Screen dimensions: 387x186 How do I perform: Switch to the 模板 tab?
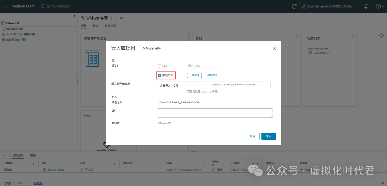[96, 26]
